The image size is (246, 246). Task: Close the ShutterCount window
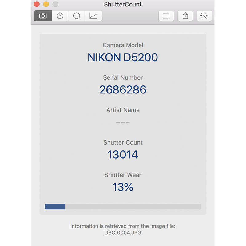point(37,4)
